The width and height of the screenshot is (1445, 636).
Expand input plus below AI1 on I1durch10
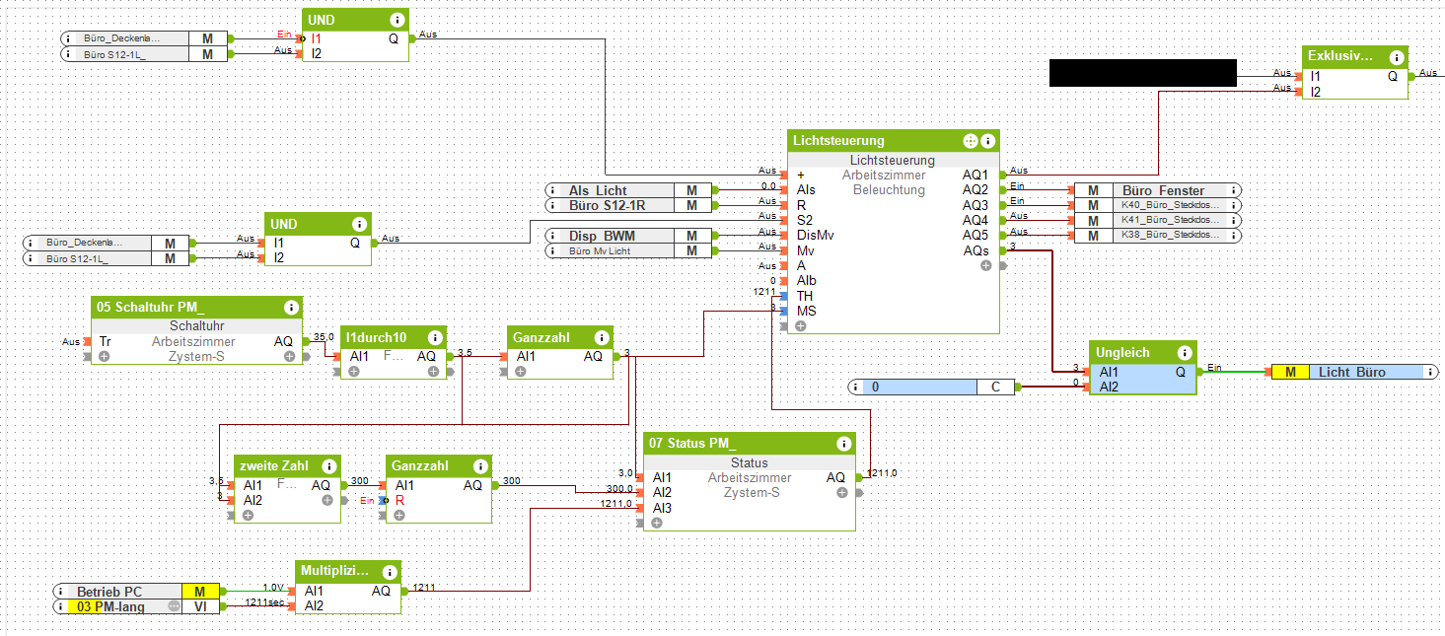coord(354,372)
